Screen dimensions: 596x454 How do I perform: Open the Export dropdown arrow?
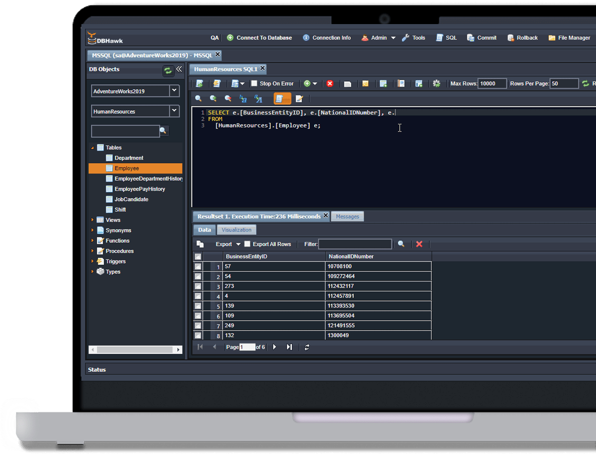click(x=238, y=244)
